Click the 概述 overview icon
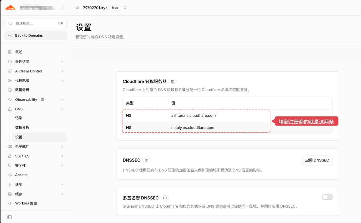The width and height of the screenshot is (361, 223). (x=10, y=52)
